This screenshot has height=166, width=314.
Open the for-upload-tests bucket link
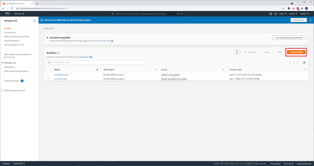tap(61, 75)
